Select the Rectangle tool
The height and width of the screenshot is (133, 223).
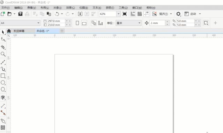3,76
